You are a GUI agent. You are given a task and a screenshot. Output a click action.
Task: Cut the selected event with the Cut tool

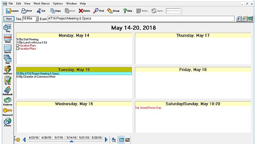(x=41, y=11)
